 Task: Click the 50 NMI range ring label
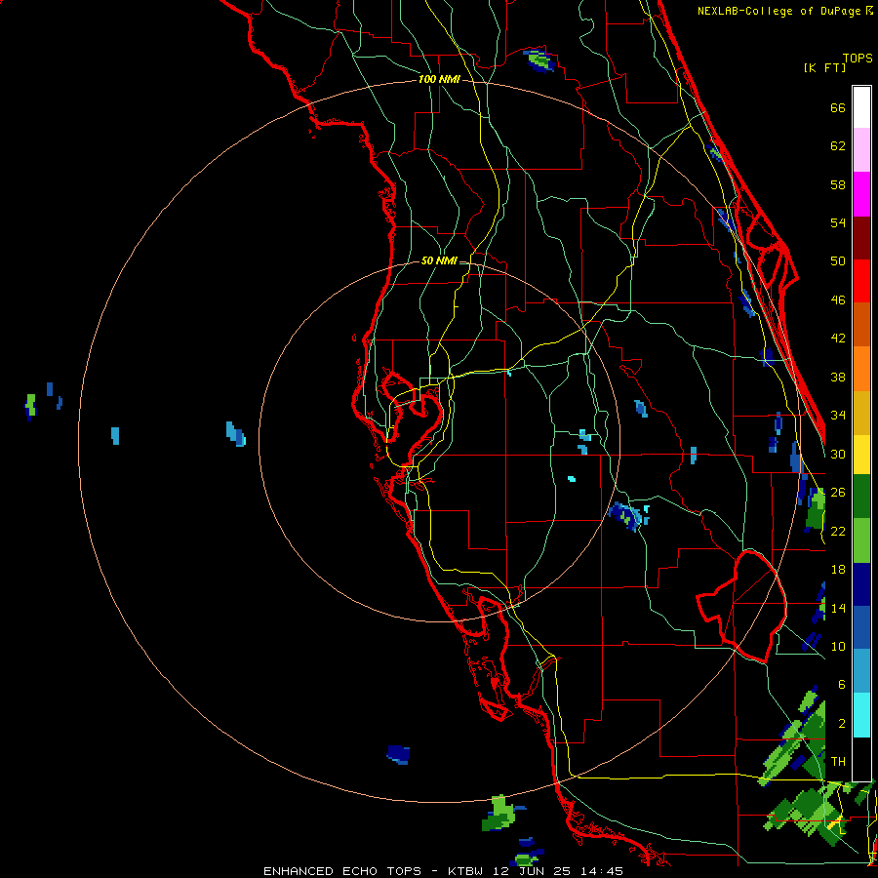pos(439,260)
